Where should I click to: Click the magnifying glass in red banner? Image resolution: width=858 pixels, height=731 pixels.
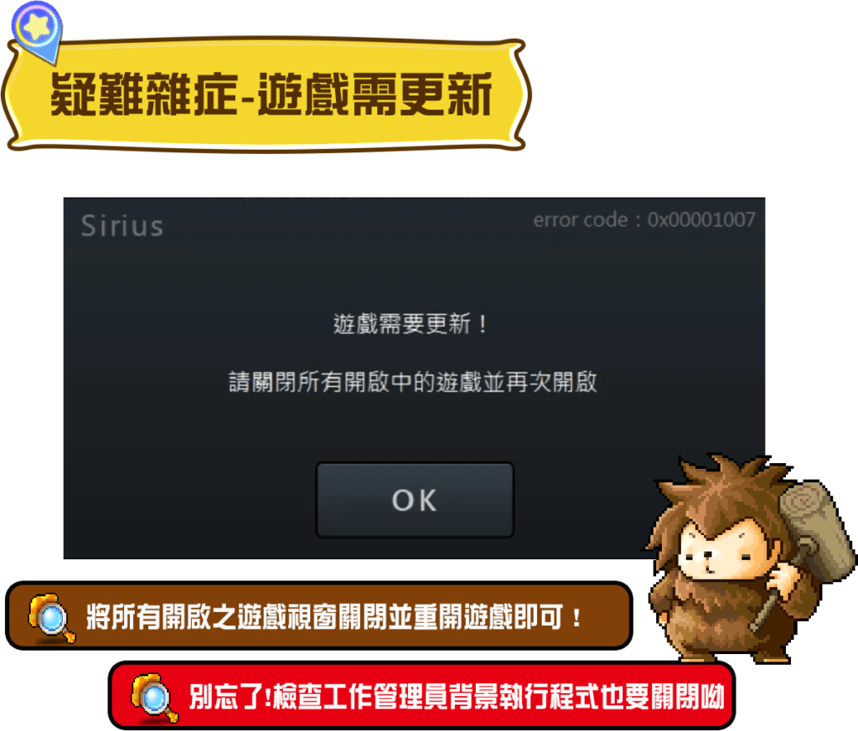click(x=154, y=698)
